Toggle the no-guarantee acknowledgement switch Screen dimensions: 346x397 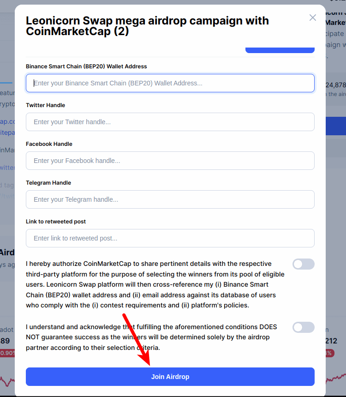[x=304, y=327]
